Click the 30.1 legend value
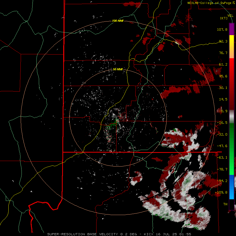 [223, 88]
